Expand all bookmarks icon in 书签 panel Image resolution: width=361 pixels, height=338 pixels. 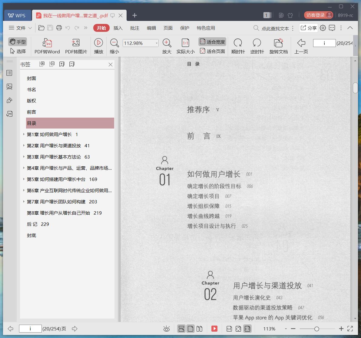(42, 64)
